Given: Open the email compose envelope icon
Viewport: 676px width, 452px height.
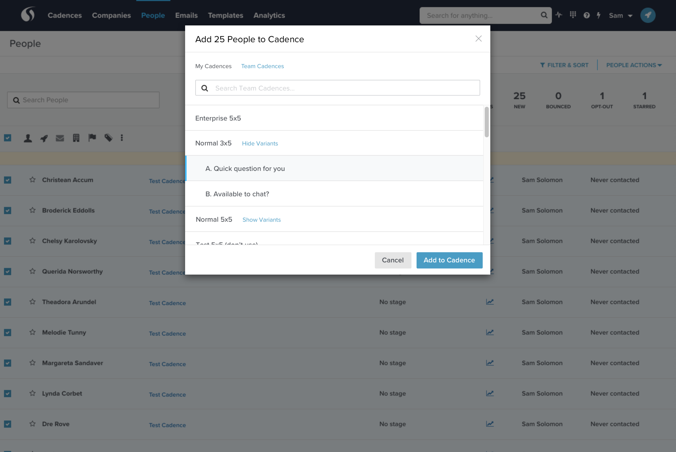Looking at the screenshot, I should 60,138.
